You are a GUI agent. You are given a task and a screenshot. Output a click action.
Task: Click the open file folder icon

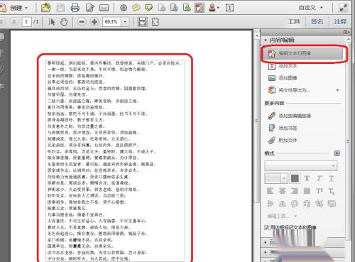(46, 8)
